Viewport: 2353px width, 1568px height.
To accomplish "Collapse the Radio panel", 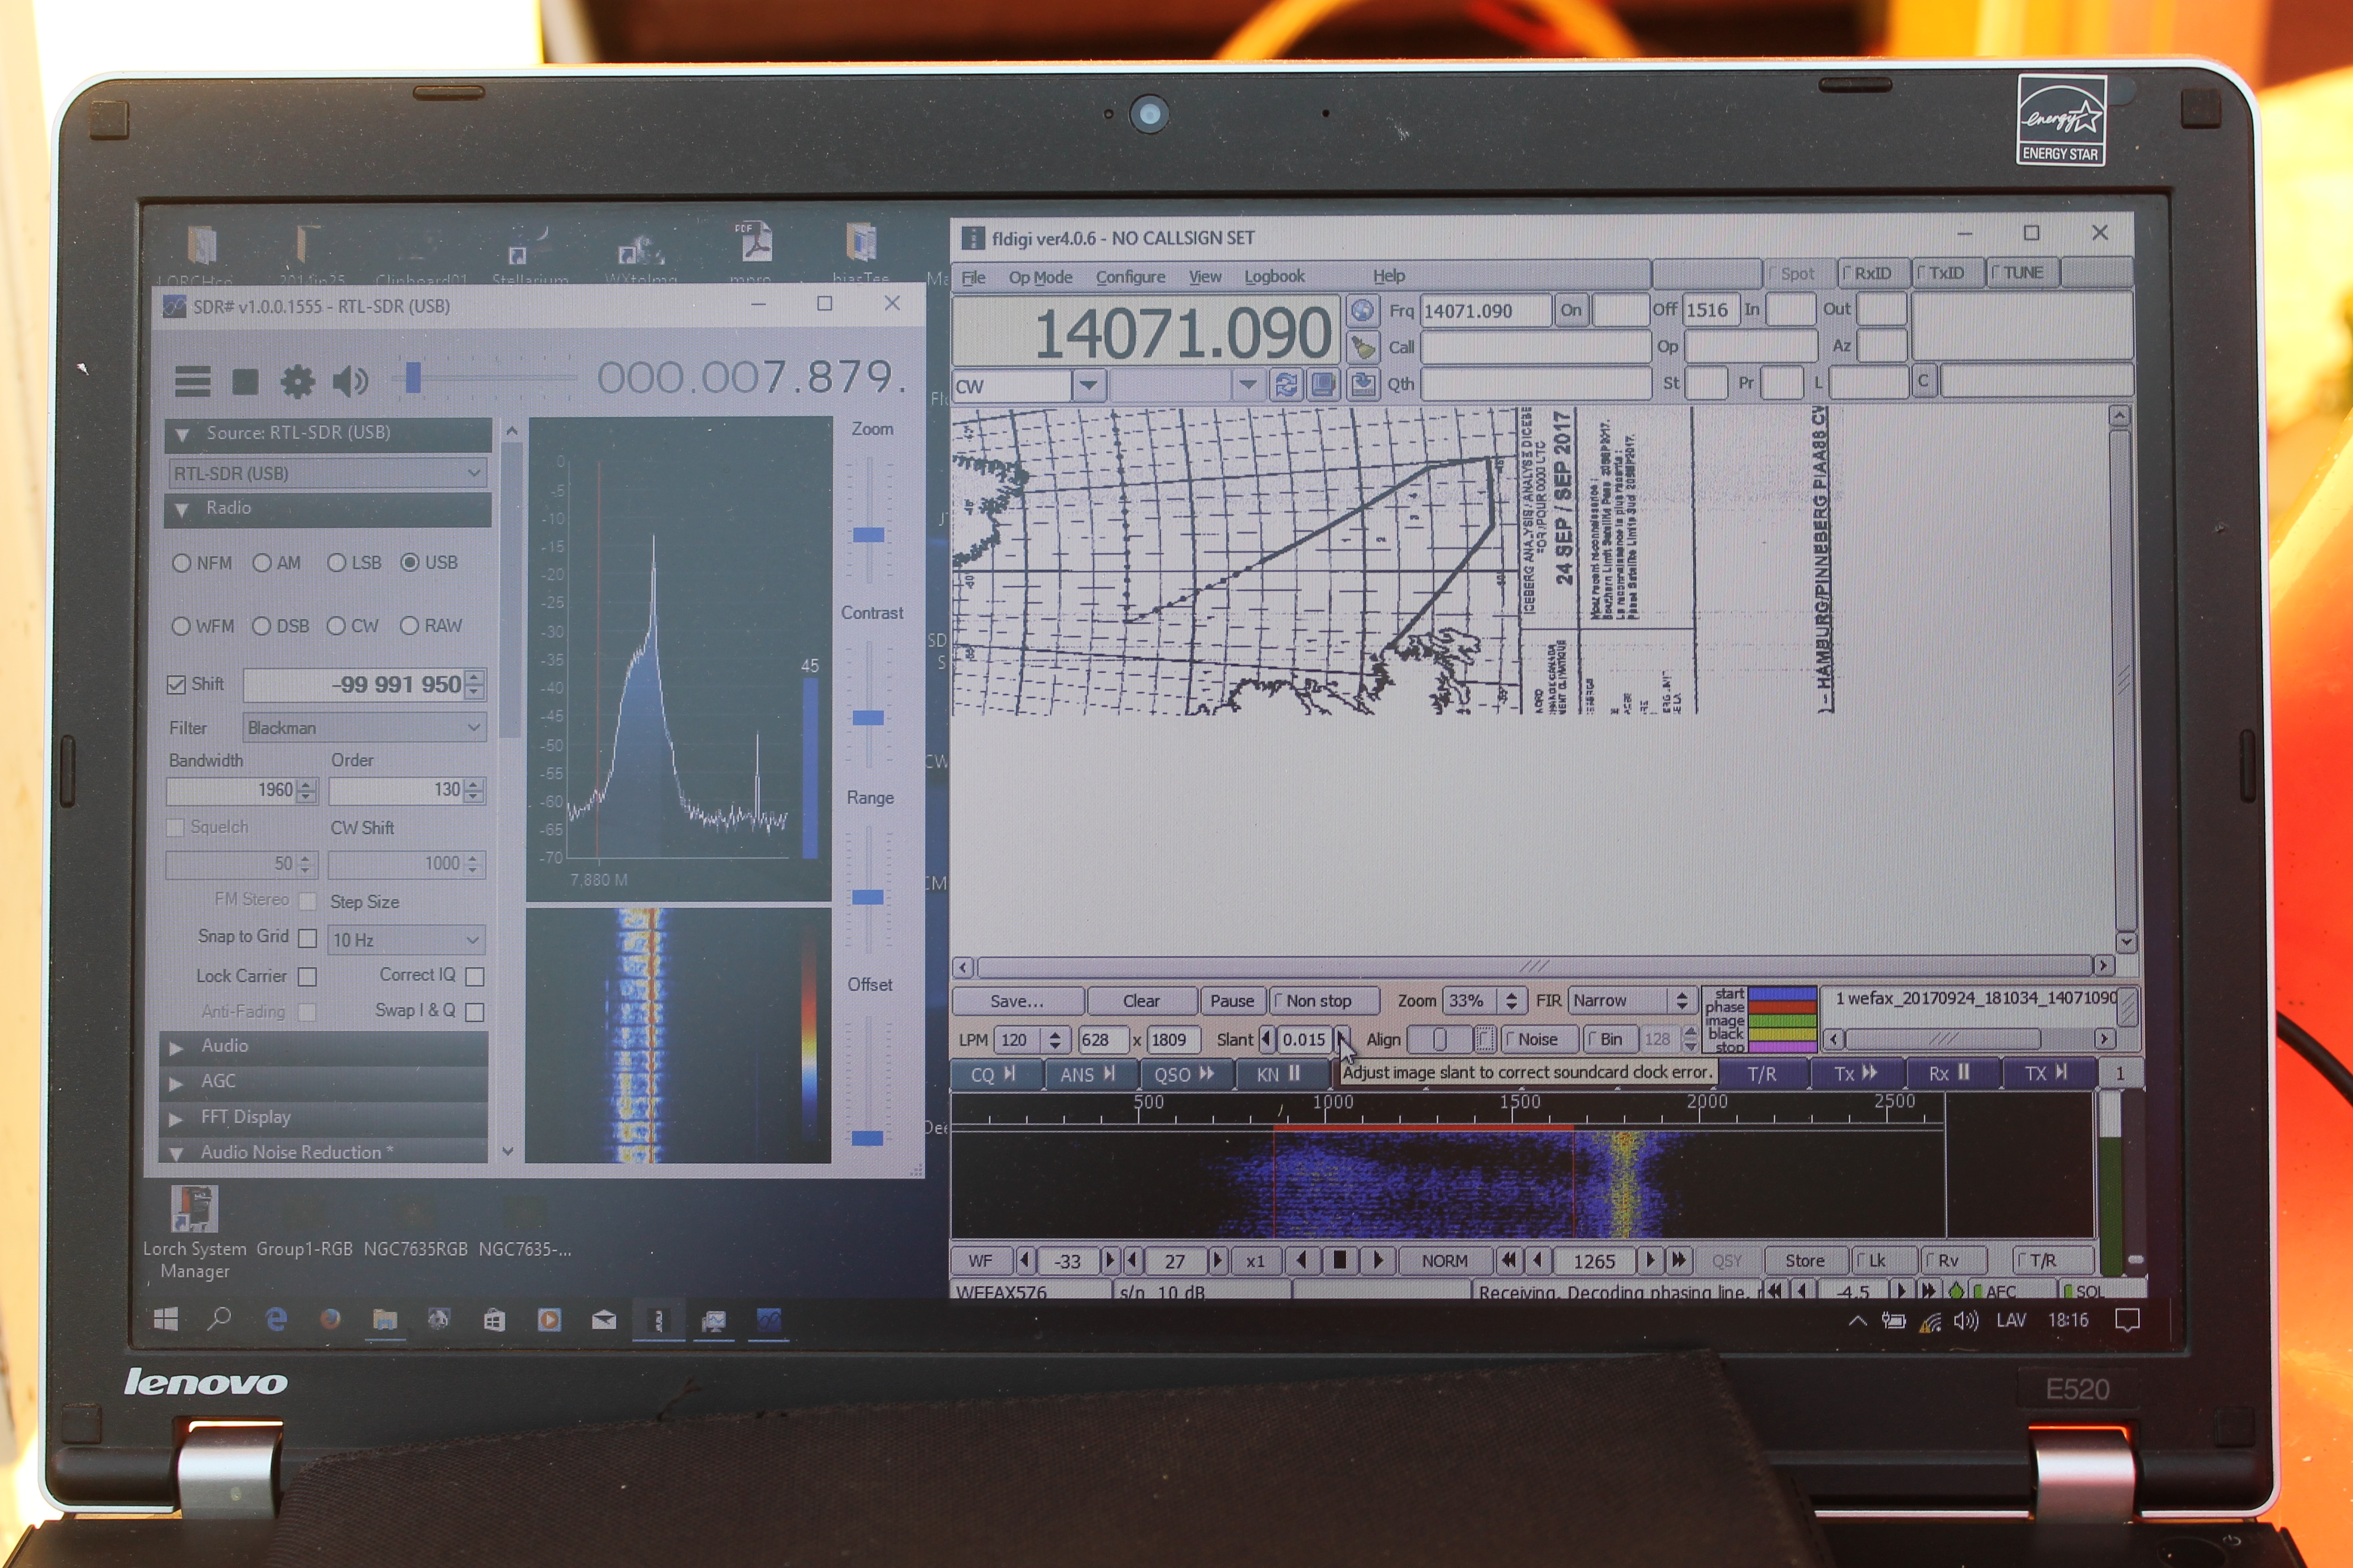I will pos(327,509).
